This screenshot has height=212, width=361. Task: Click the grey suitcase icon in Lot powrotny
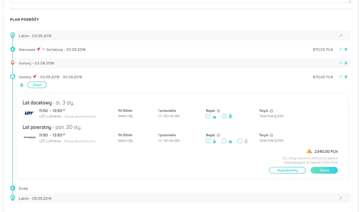[x=246, y=141]
